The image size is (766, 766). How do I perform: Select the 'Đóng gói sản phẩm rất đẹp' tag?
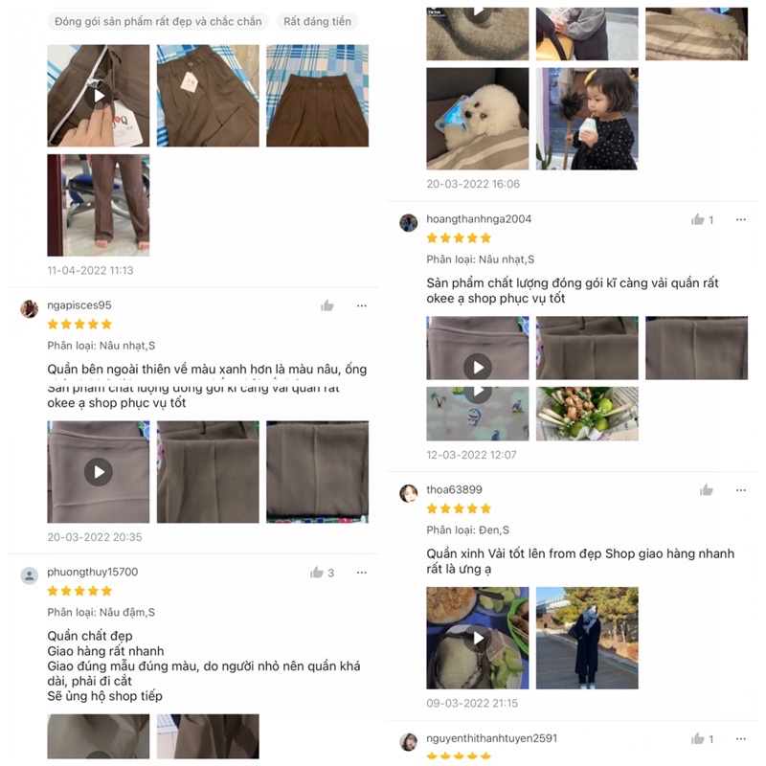click(x=158, y=21)
